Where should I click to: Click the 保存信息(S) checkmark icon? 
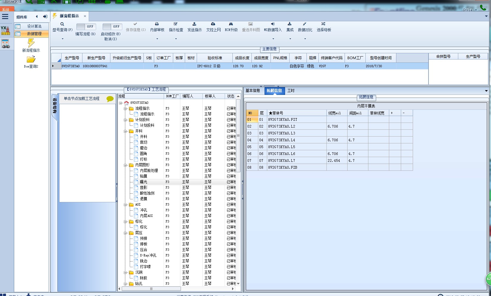[135, 24]
